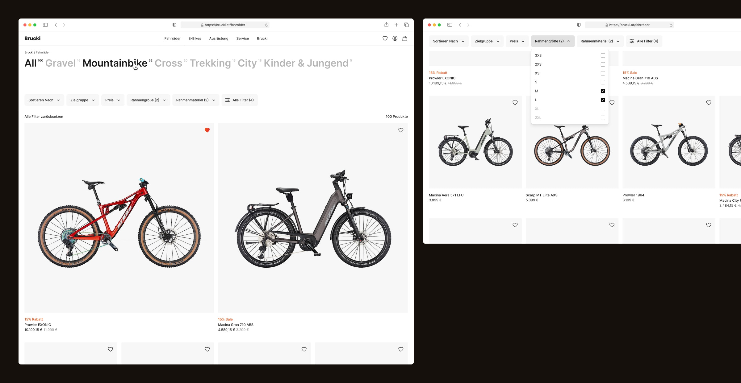This screenshot has height=383, width=741.
Task: Open the Ausrüstung nav menu item
Action: click(219, 39)
